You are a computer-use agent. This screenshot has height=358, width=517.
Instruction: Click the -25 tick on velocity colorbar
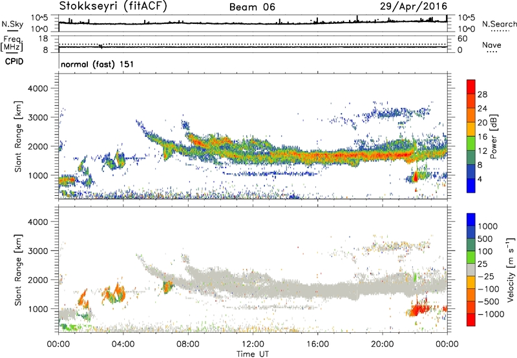pyautogui.click(x=486, y=277)
